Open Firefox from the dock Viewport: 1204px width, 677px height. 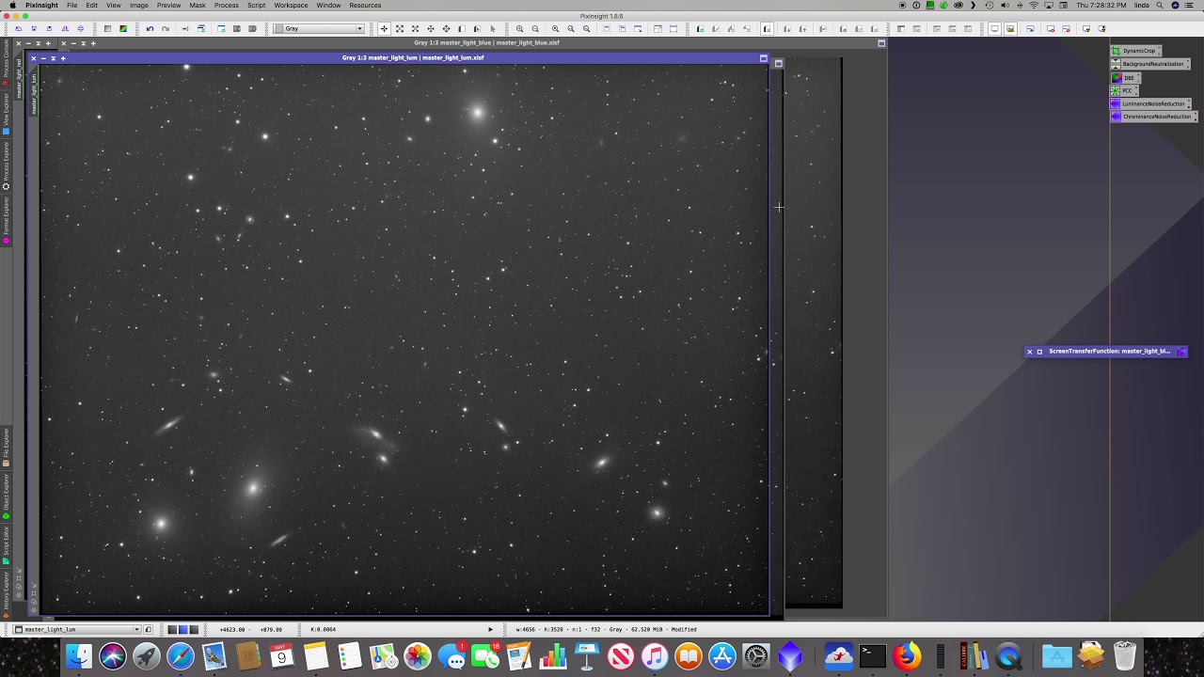[x=907, y=655]
